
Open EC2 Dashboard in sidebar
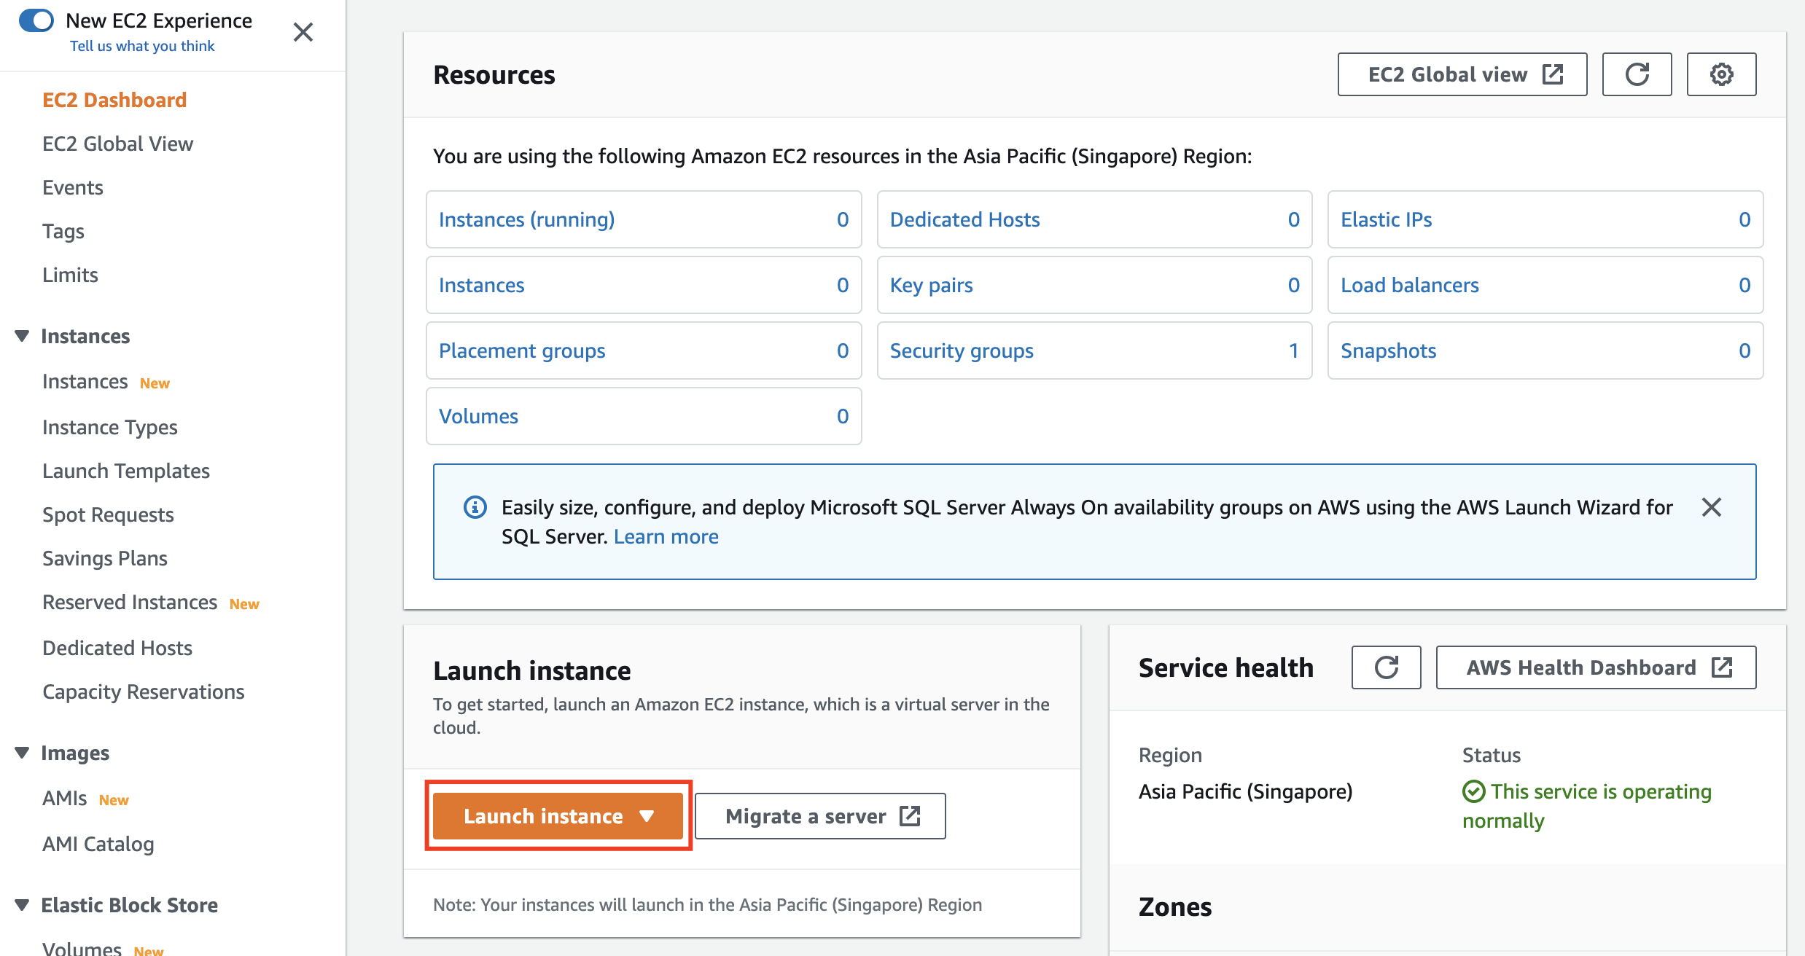pyautogui.click(x=114, y=100)
